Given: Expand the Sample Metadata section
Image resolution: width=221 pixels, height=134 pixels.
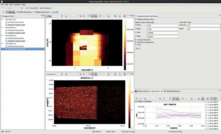Looking at the screenshot, I should 136,40.
